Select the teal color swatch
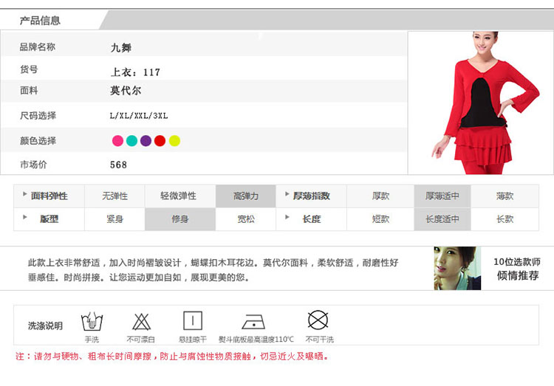 tap(131, 141)
